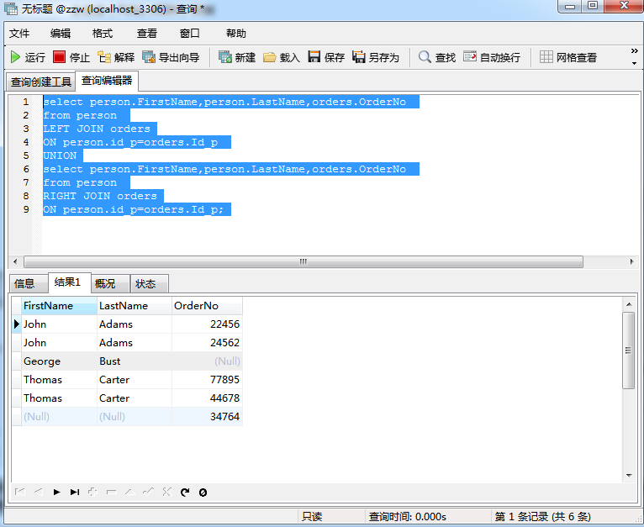The width and height of the screenshot is (644, 527).
Task: Place cursor on the UNION line in editor
Action: point(60,155)
